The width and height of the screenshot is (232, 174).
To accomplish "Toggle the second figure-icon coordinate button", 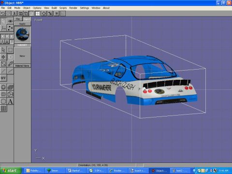I will tap(7, 42).
